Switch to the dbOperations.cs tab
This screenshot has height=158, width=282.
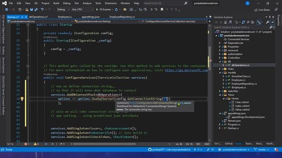[x=38, y=17]
